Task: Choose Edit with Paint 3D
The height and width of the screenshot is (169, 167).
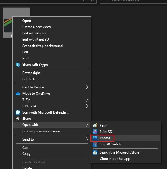Action: (x=52, y=40)
